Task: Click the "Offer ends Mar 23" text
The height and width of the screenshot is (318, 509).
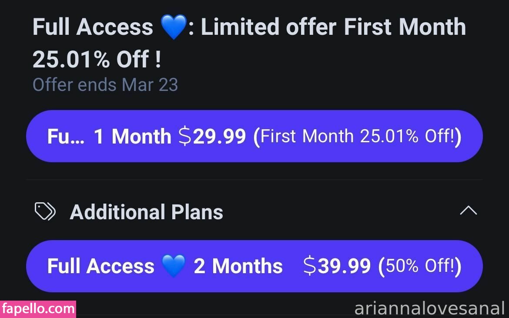Action: coord(105,84)
